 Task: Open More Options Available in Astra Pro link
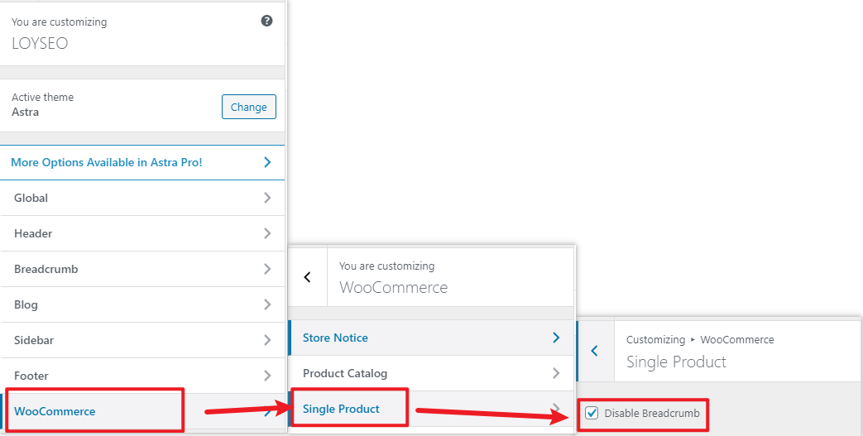142,162
